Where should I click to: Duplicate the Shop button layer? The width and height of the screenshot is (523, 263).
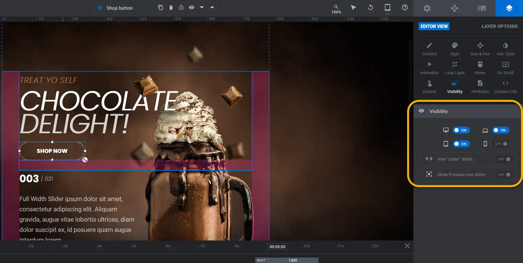(x=160, y=7)
